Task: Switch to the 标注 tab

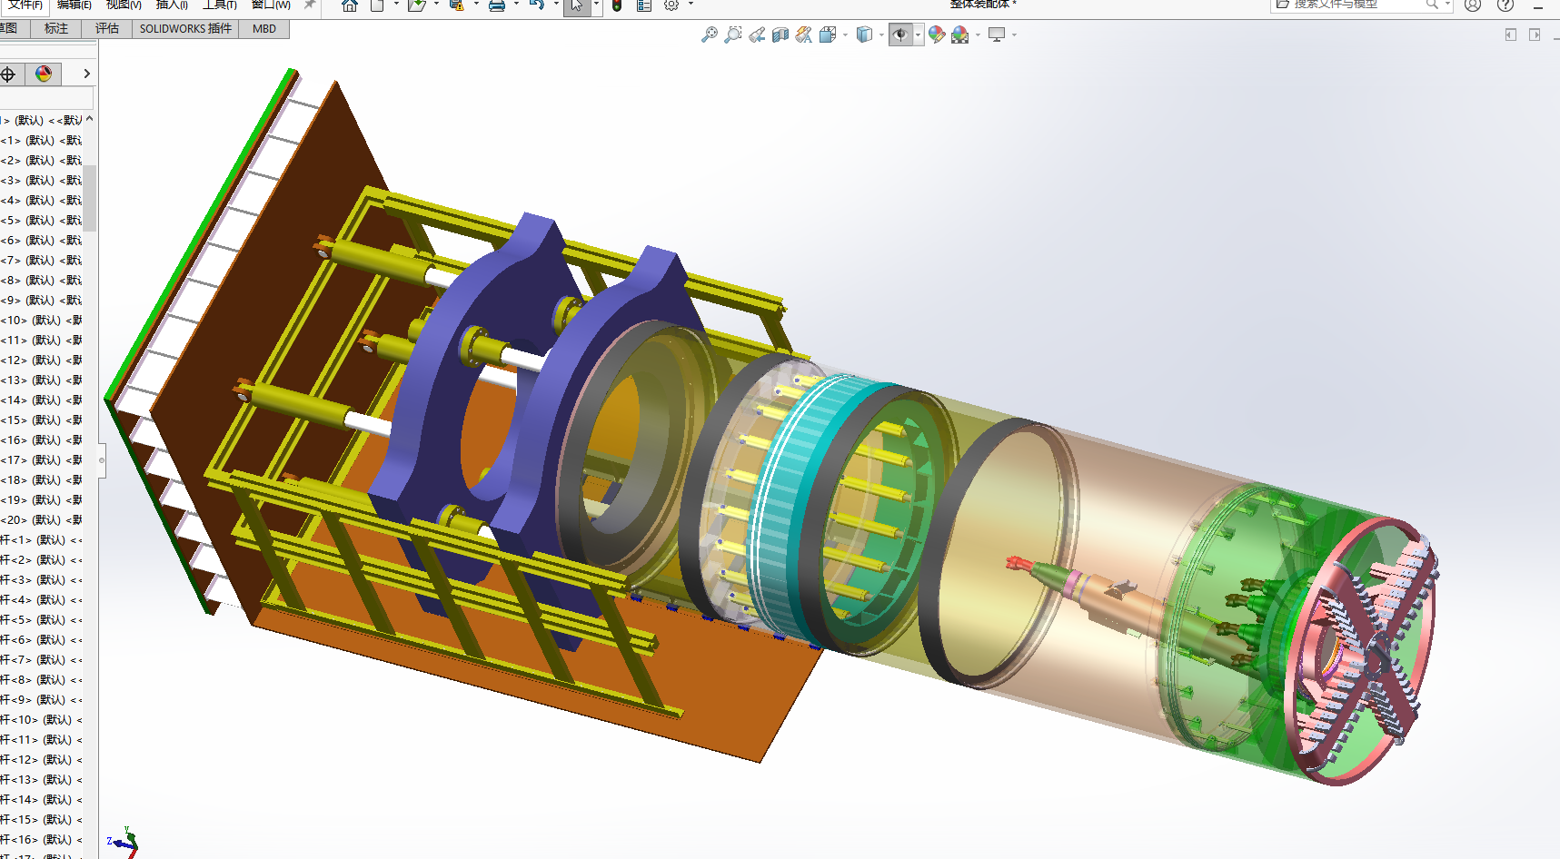Action: (56, 29)
